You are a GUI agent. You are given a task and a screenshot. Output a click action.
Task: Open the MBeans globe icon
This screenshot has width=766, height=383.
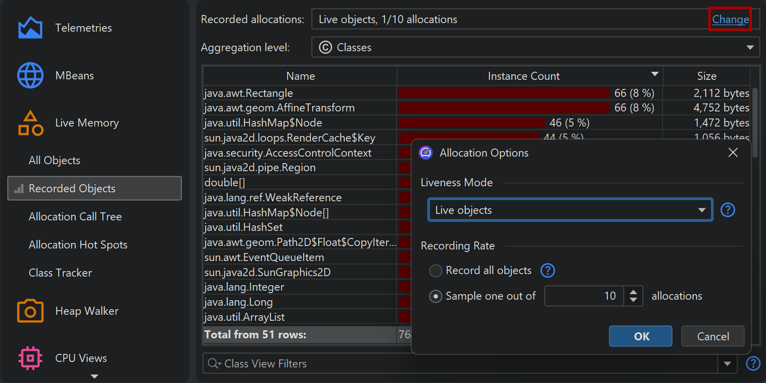coord(30,76)
